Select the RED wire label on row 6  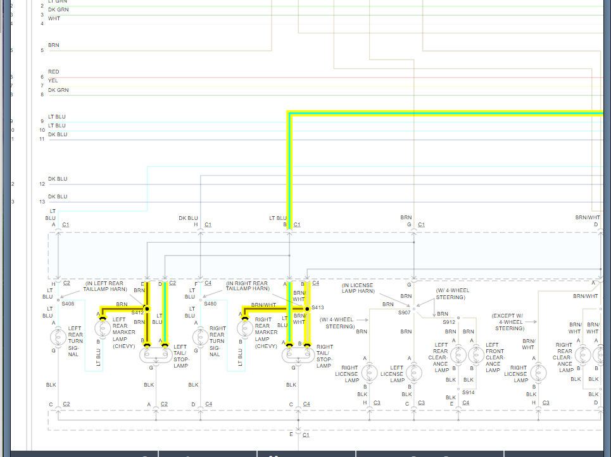[54, 72]
